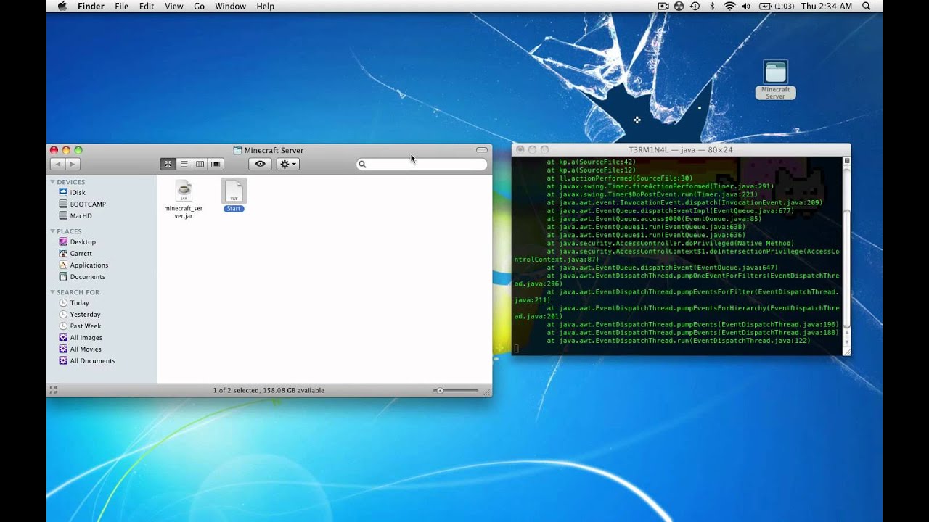929x522 pixels.
Task: Switch Finder to icon view
Action: pos(168,165)
